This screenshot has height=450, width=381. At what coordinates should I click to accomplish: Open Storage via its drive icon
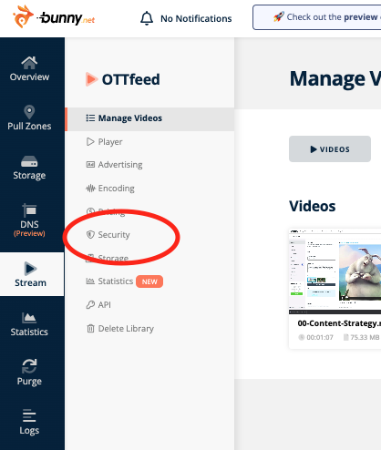point(29,161)
